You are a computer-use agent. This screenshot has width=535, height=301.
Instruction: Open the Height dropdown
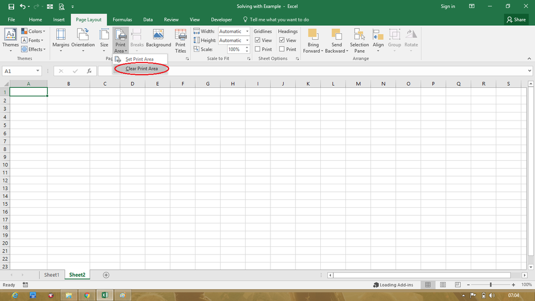[x=247, y=40]
